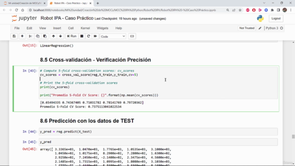Click the Python 3 kernel indicator circle
Viewport: 295px width, 166px height.
coord(282,28)
